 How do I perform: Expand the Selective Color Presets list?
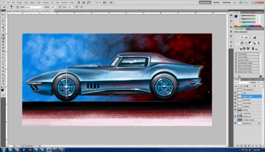coord(236,72)
